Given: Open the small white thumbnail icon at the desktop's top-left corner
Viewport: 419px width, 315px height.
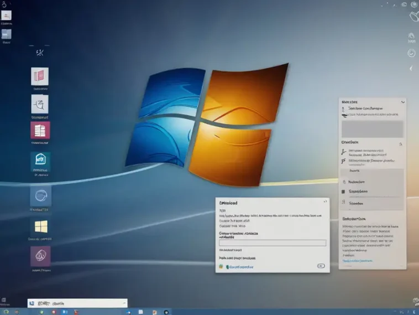Looking at the screenshot, I should tap(6, 16).
